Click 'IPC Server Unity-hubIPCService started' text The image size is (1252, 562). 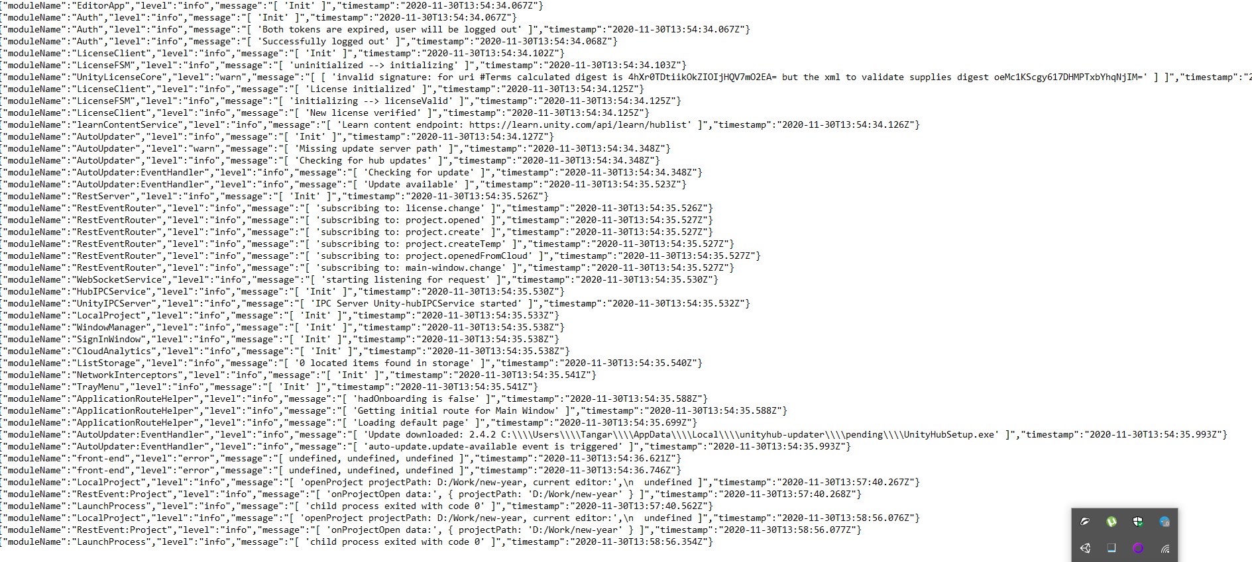418,303
